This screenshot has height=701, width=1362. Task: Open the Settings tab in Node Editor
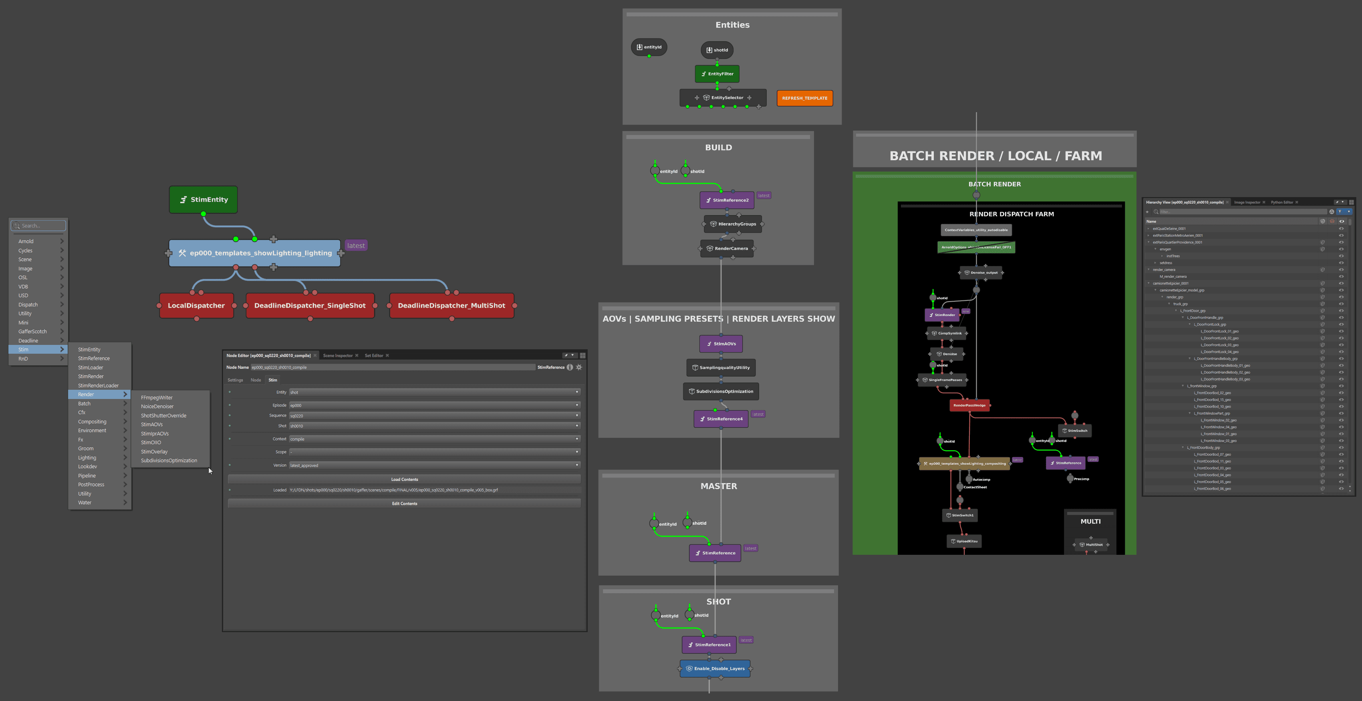pyautogui.click(x=235, y=380)
